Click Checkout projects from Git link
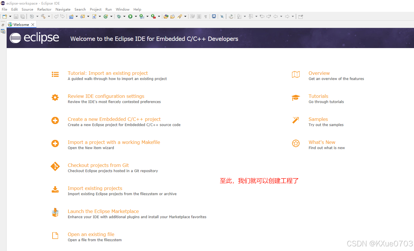The width and height of the screenshot is (414, 251). coord(98,165)
